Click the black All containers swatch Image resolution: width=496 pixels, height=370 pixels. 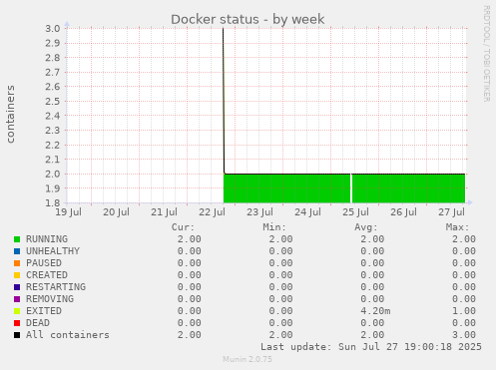point(17,335)
